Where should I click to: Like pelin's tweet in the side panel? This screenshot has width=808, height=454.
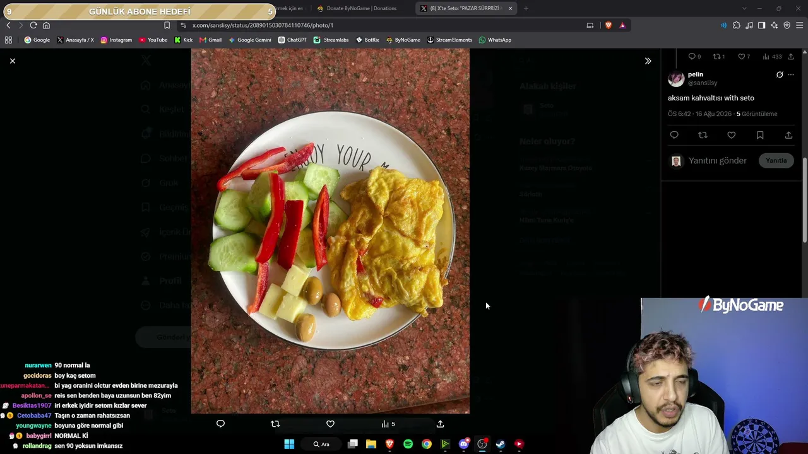pyautogui.click(x=732, y=135)
